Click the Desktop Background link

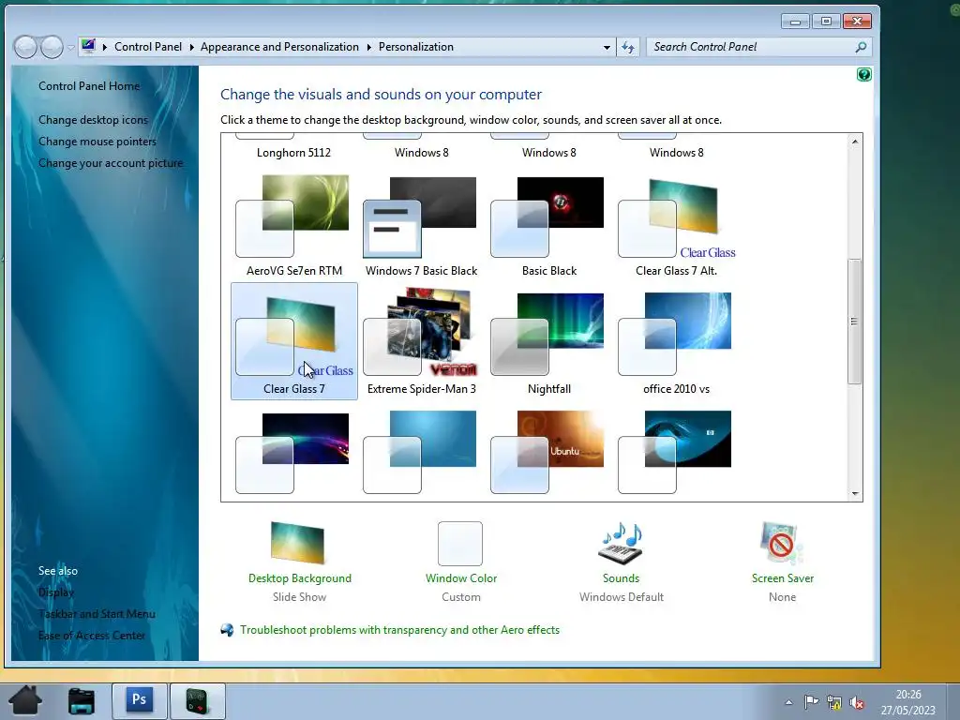[x=300, y=577]
